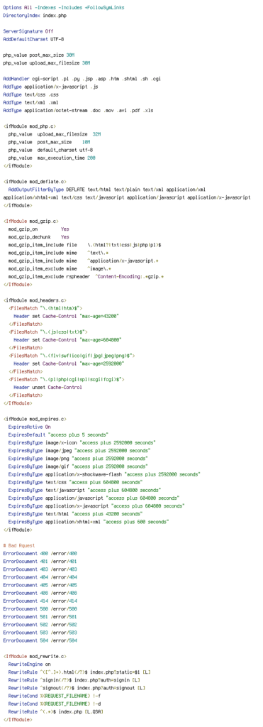Screen dimensions: 263x727
Task: Click 'AddType text/css .css' line
Action: point(30,94)
